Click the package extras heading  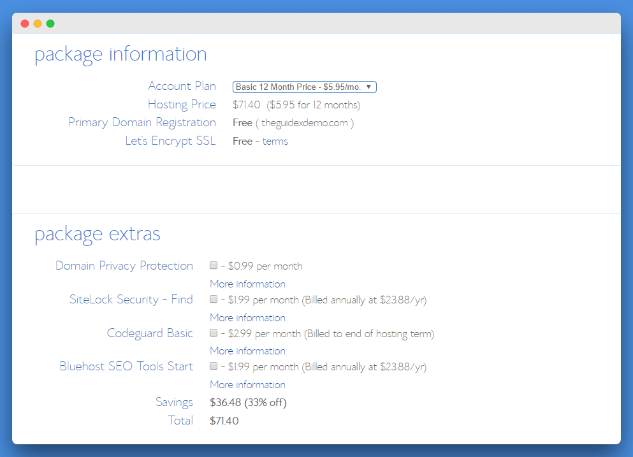(98, 234)
